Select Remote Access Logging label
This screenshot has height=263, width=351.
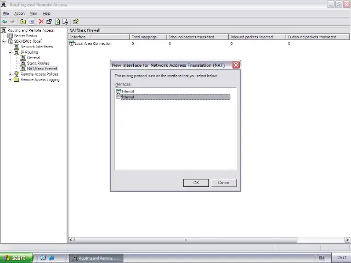click(40, 79)
